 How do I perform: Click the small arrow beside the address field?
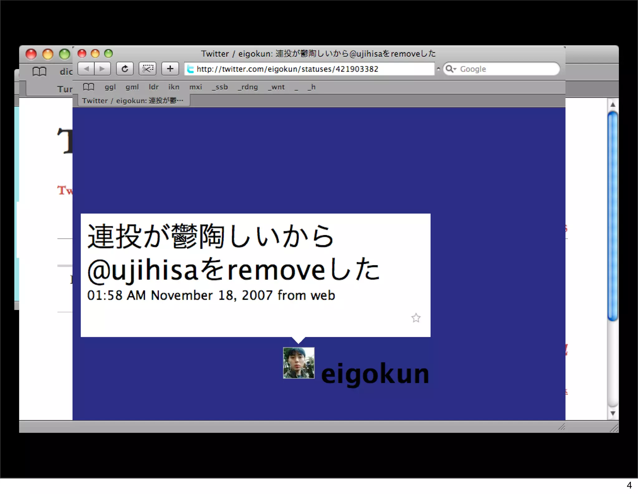pos(438,69)
